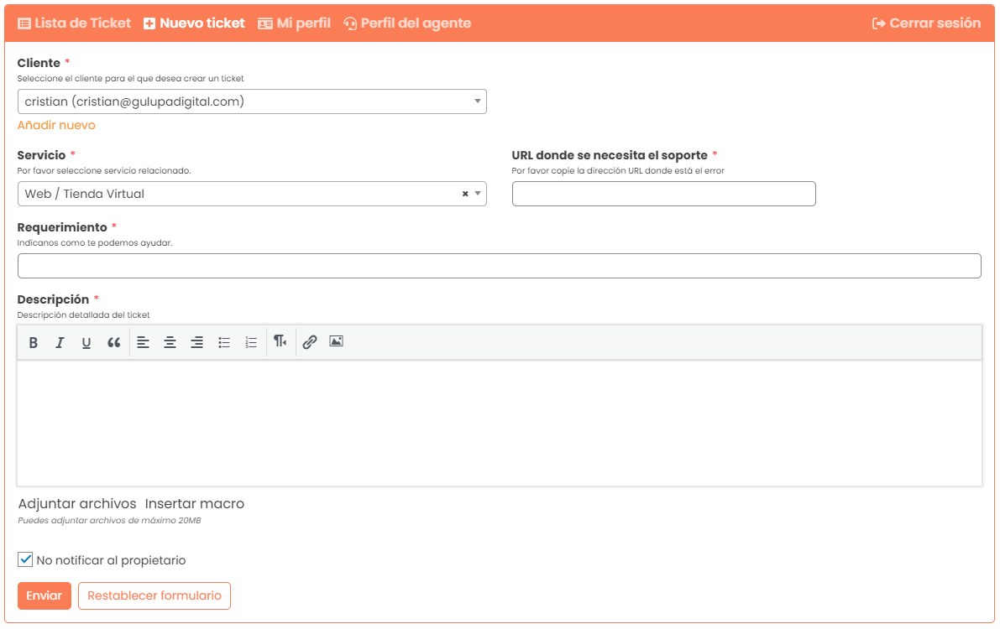
Task: Click Restablecer formulario button
Action: (x=154, y=595)
